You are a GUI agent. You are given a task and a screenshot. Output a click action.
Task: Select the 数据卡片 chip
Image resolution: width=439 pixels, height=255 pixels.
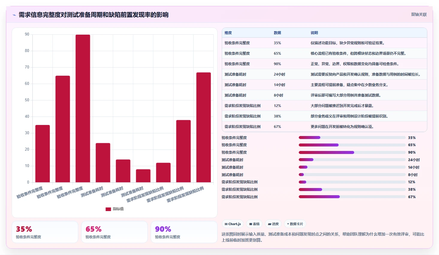(x=295, y=224)
